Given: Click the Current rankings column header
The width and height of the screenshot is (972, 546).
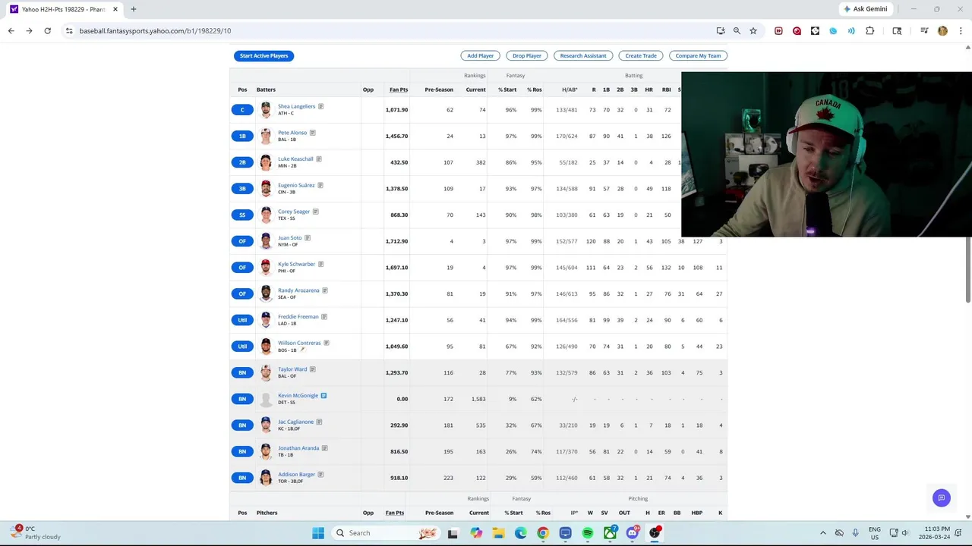Looking at the screenshot, I should pyautogui.click(x=476, y=89).
